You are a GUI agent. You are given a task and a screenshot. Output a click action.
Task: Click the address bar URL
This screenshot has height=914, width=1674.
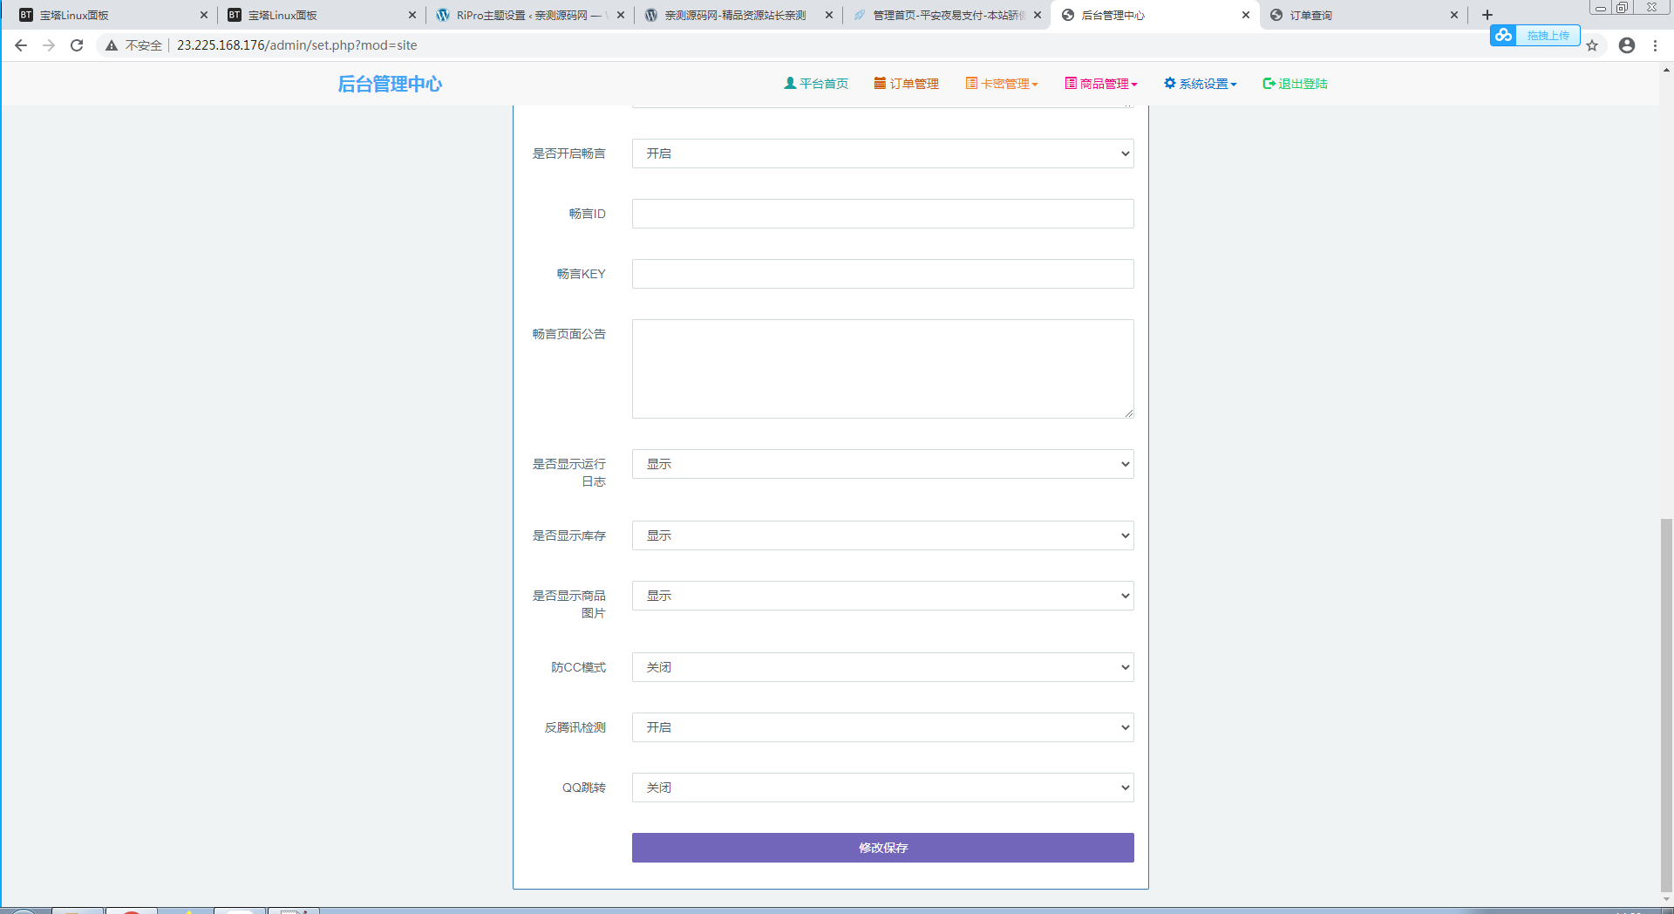296,45
